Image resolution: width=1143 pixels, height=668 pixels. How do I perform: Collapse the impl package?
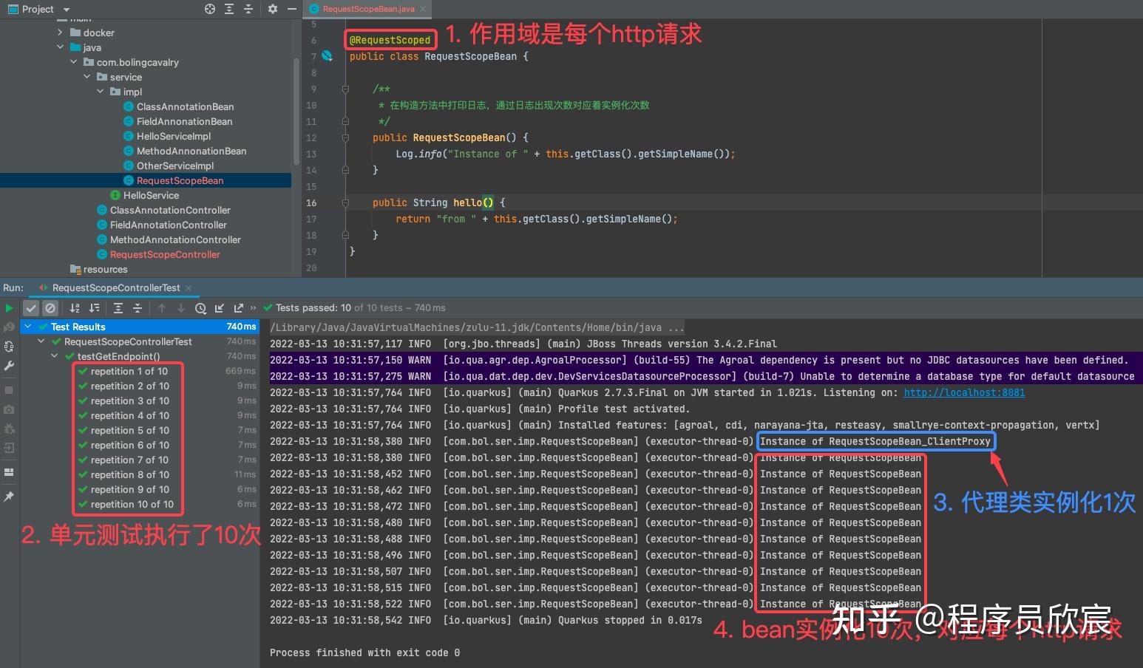click(x=100, y=92)
